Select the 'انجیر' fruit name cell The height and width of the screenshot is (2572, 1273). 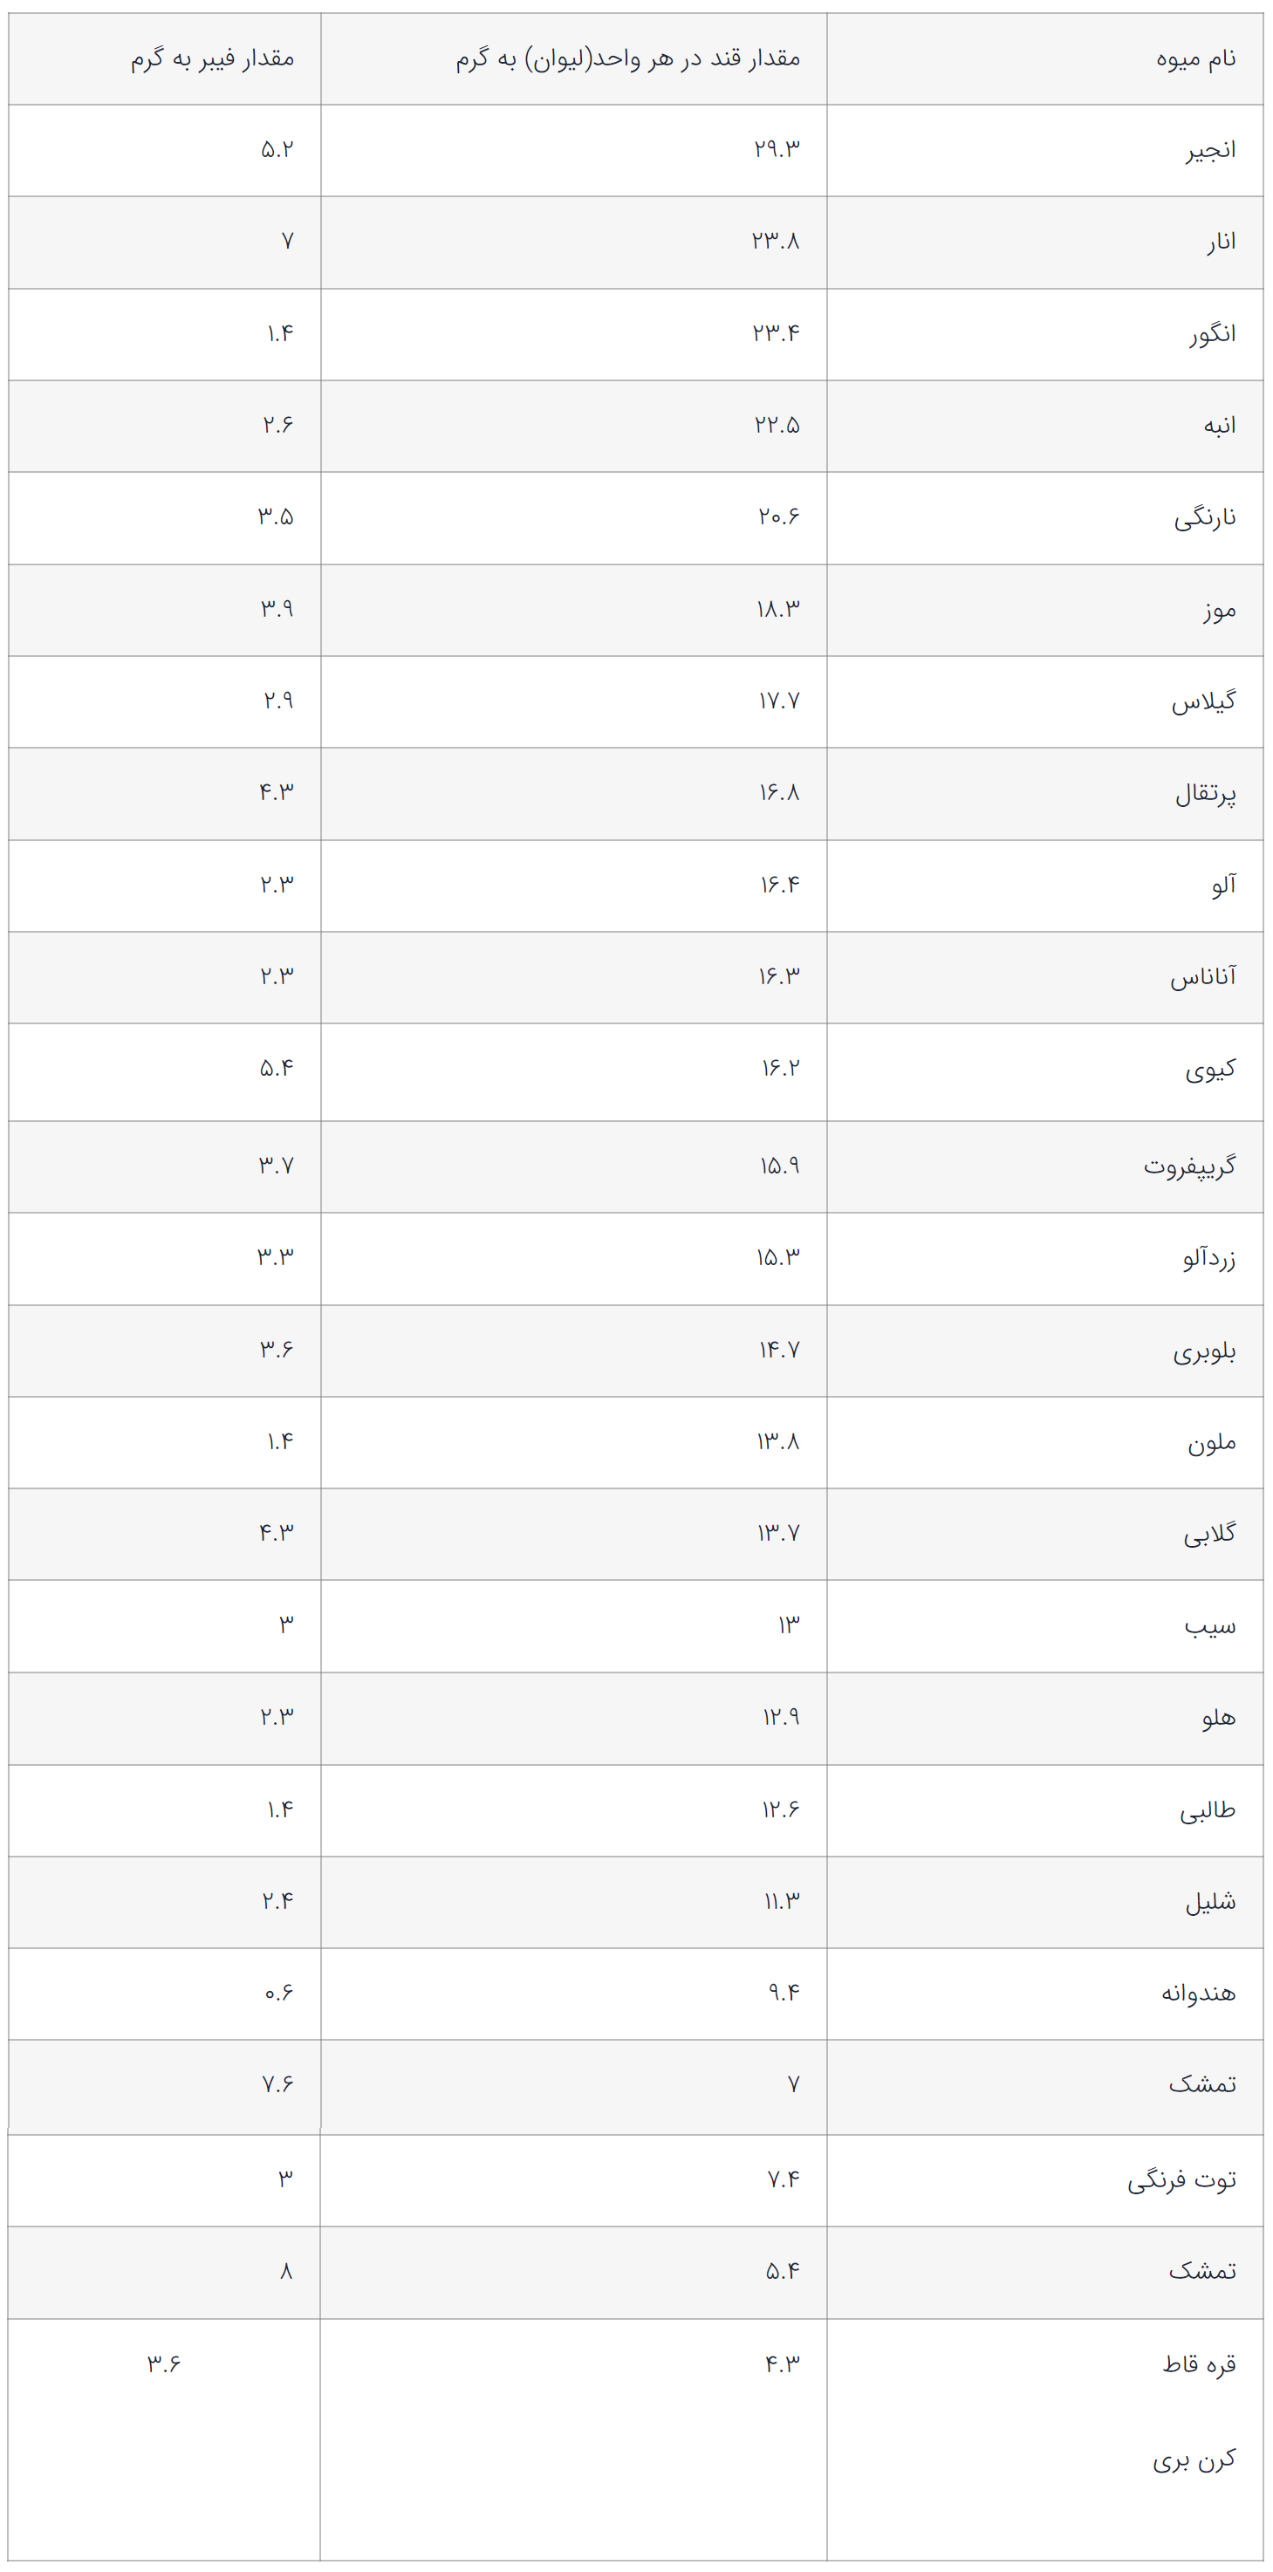tap(1210, 151)
